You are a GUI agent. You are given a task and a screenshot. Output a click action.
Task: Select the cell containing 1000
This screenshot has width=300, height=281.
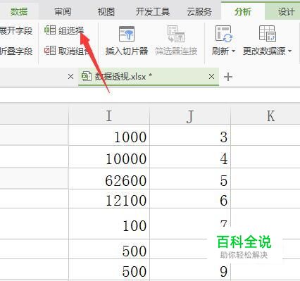pyautogui.click(x=109, y=136)
